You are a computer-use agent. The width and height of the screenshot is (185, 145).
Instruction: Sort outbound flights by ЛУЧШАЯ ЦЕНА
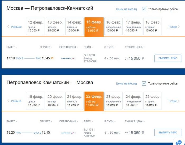pos(135,47)
